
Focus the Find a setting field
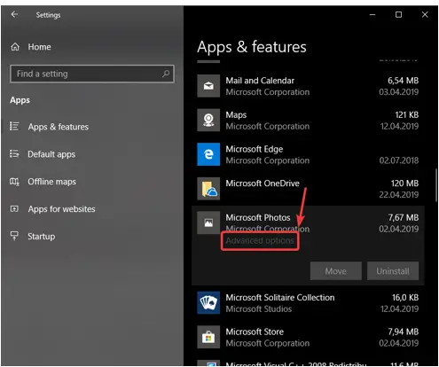92,74
